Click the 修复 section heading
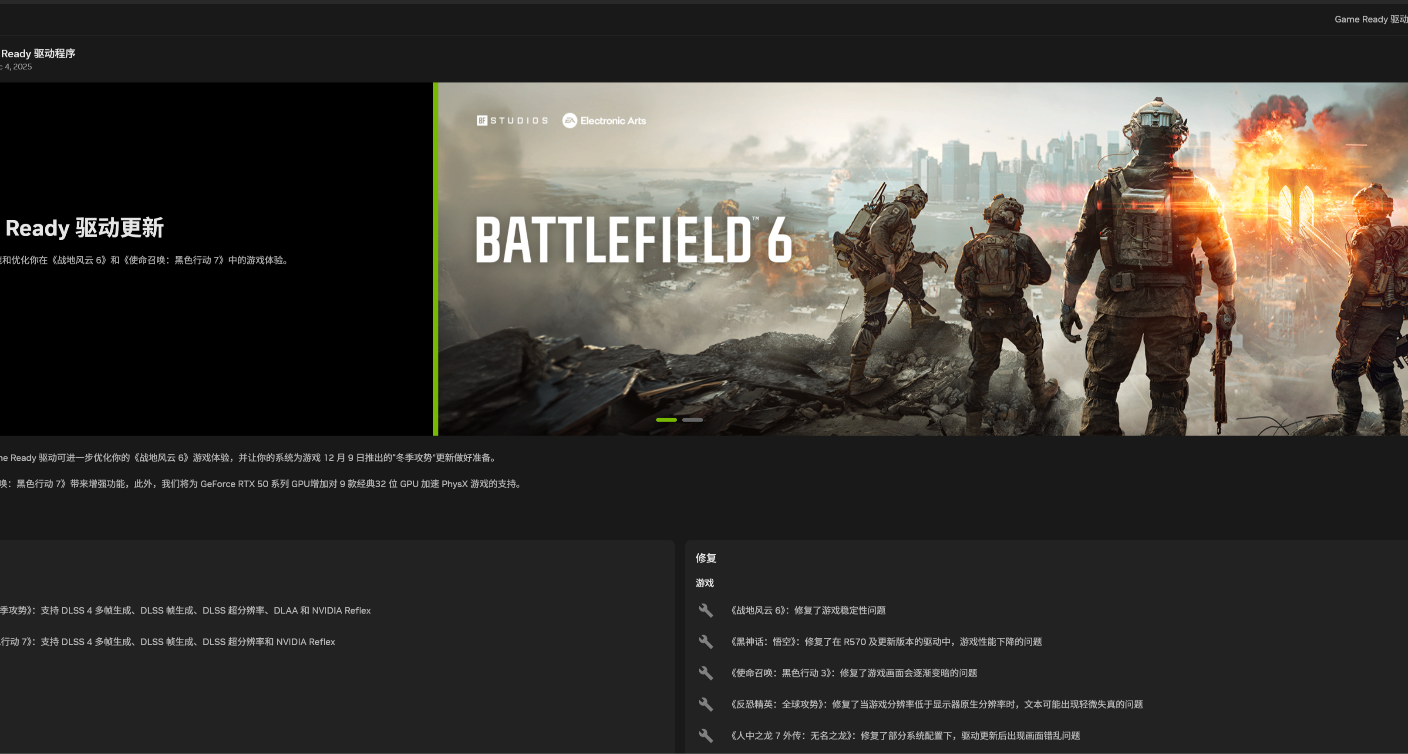This screenshot has height=754, width=1408. [706, 558]
